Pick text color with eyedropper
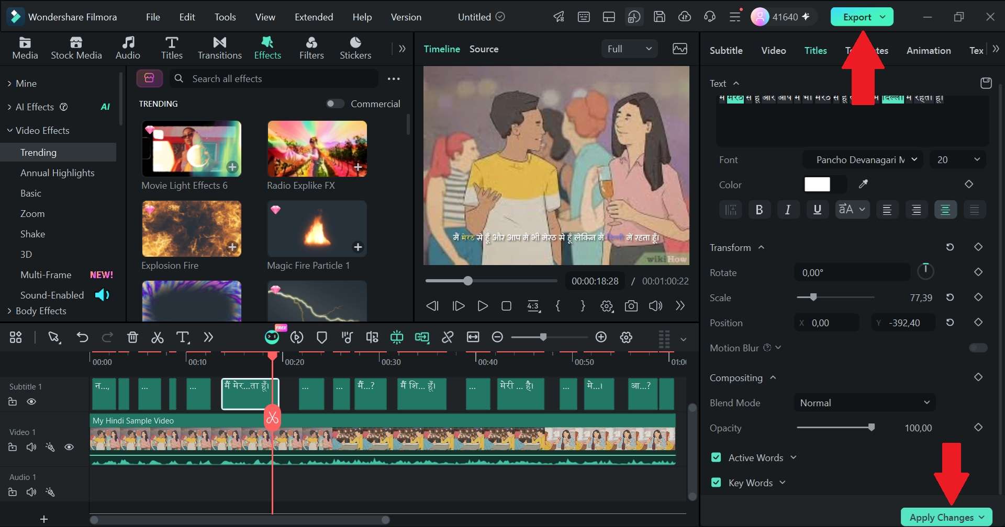 (x=863, y=184)
